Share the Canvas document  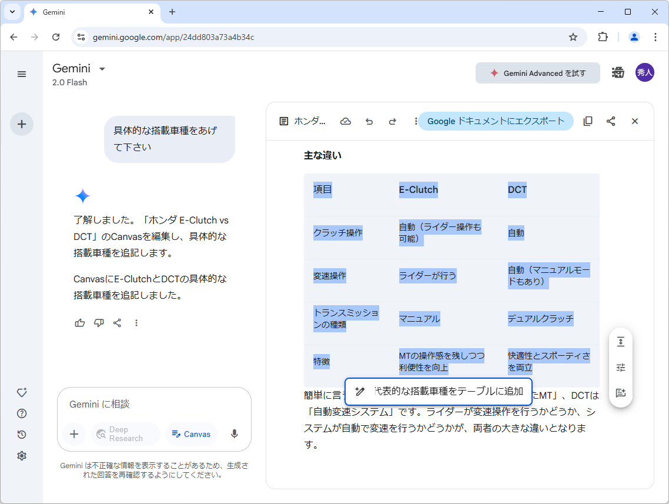(x=611, y=121)
